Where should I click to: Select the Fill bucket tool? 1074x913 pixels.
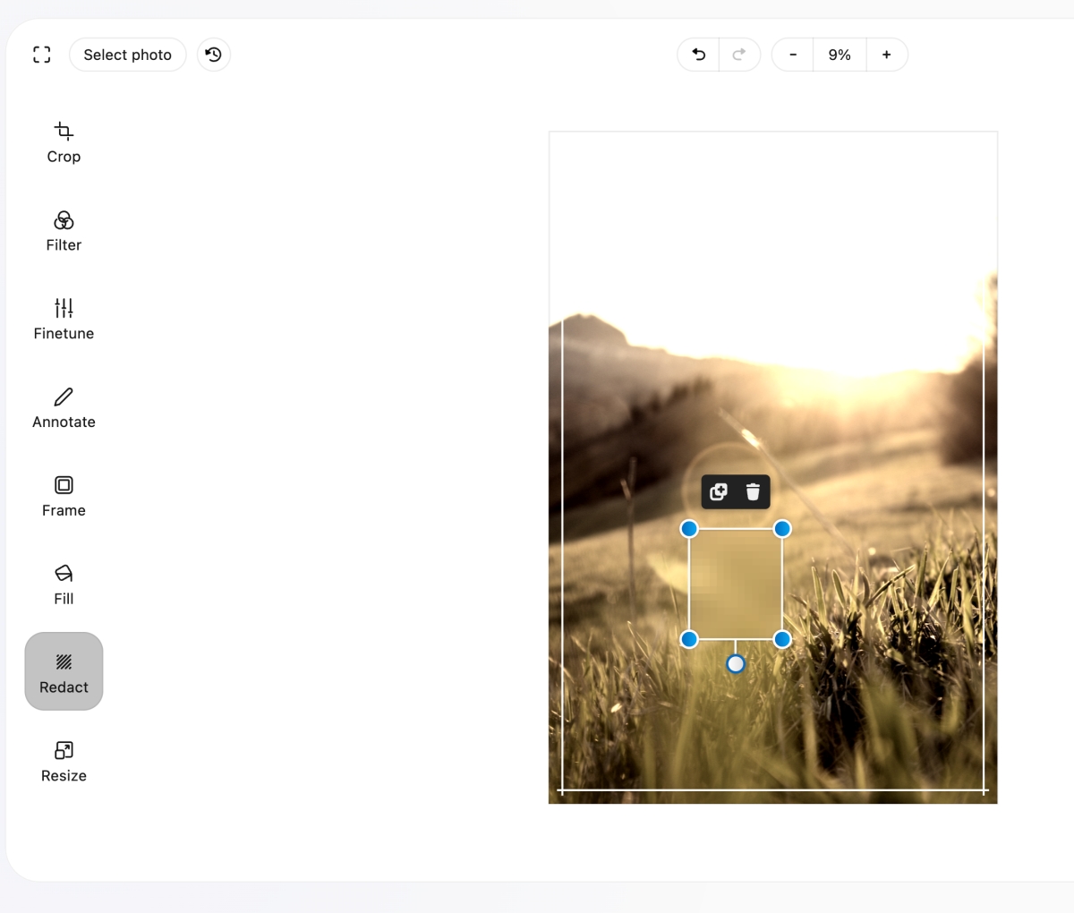click(x=64, y=584)
